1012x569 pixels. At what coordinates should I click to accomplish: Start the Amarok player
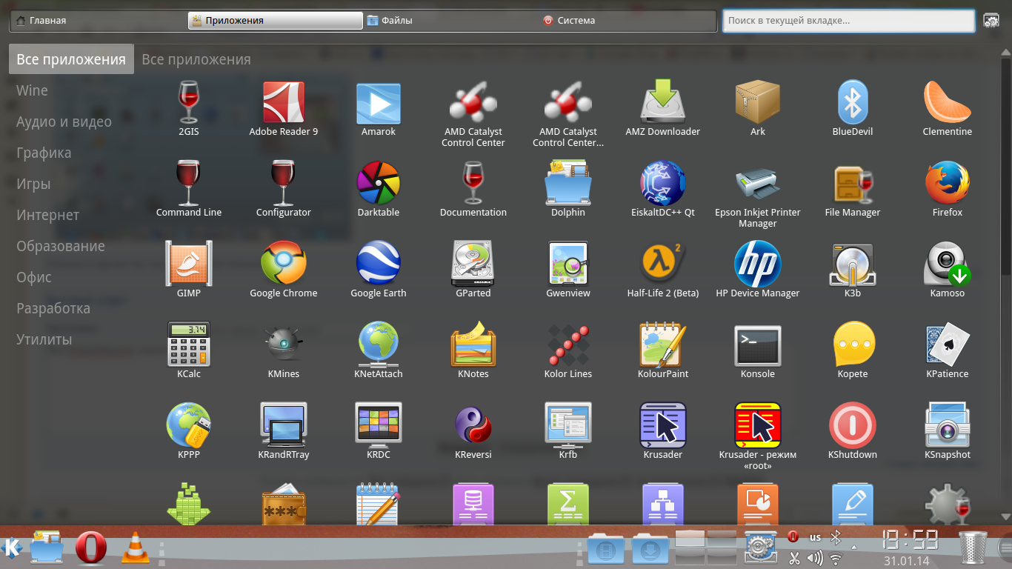[x=379, y=103]
